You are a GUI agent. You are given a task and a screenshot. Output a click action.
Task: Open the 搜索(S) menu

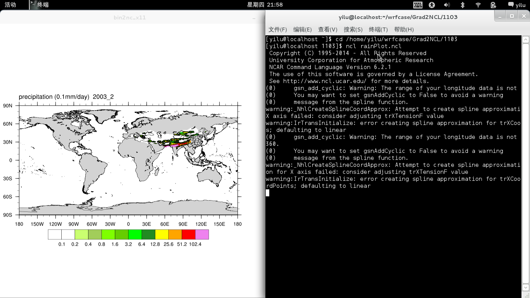[353, 29]
